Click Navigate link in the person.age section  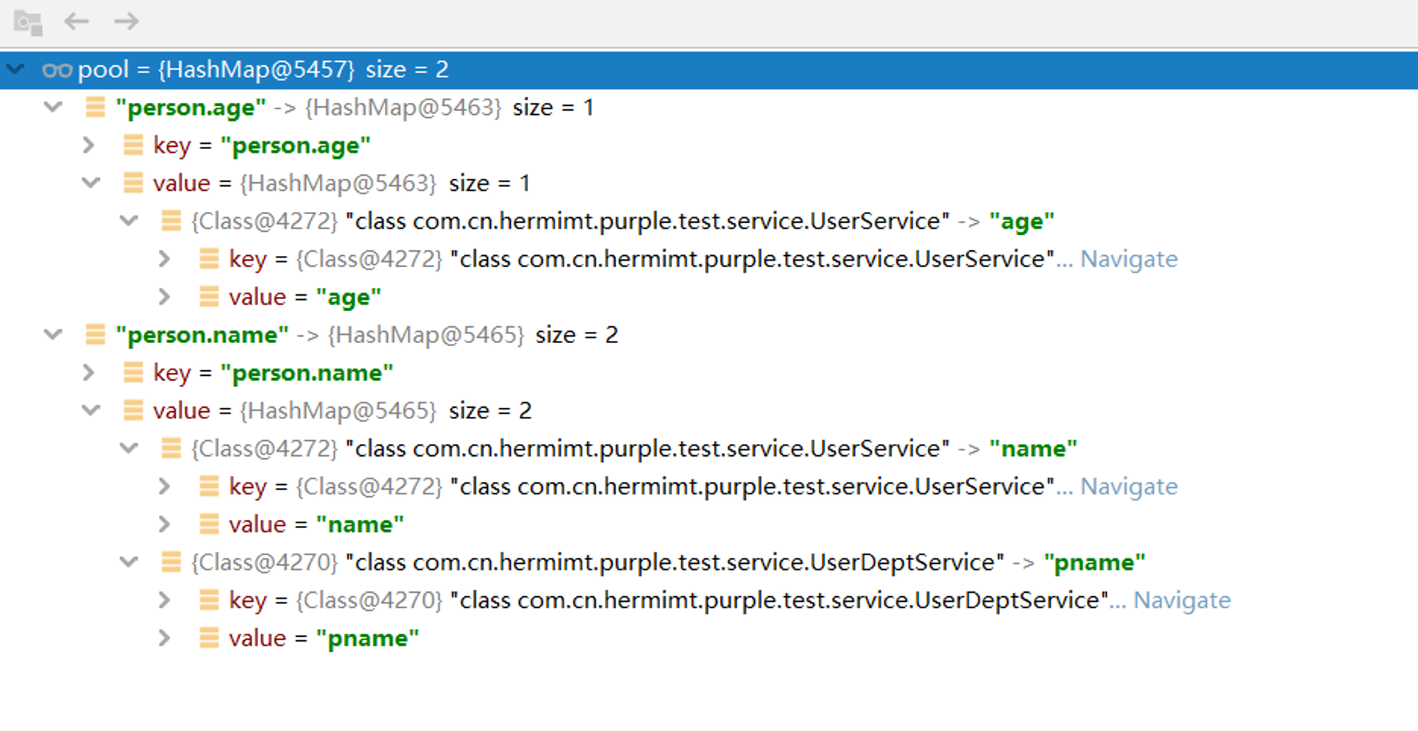pos(1129,260)
